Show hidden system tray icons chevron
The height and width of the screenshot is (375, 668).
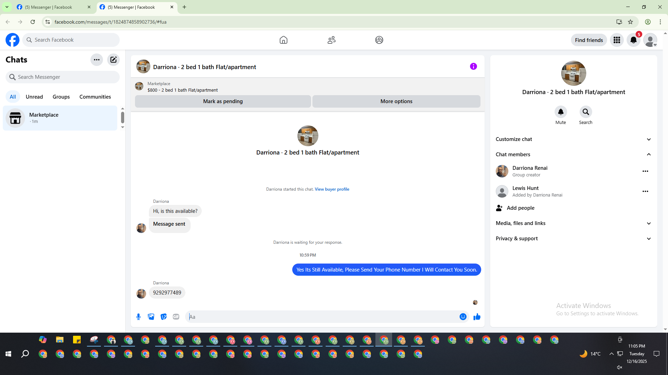(x=611, y=354)
